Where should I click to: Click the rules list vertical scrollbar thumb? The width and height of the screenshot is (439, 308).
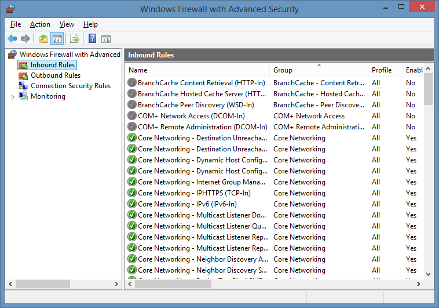tap(428, 89)
